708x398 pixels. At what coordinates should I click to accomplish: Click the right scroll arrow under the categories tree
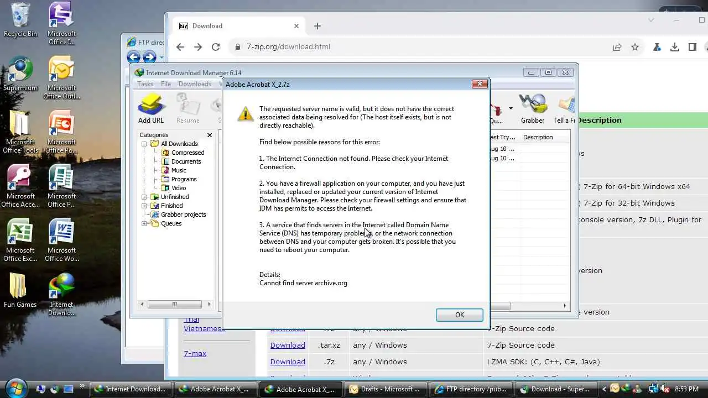pyautogui.click(x=209, y=304)
